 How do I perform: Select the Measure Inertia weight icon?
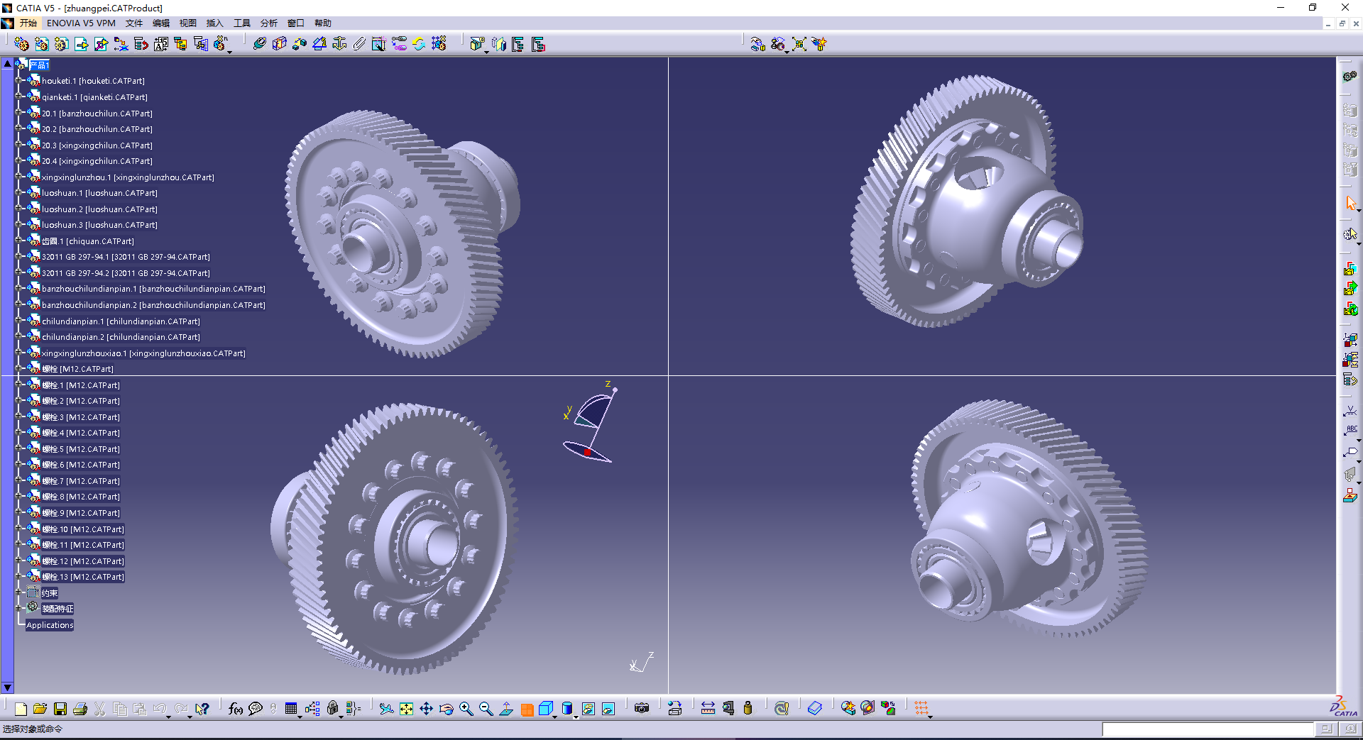748,708
